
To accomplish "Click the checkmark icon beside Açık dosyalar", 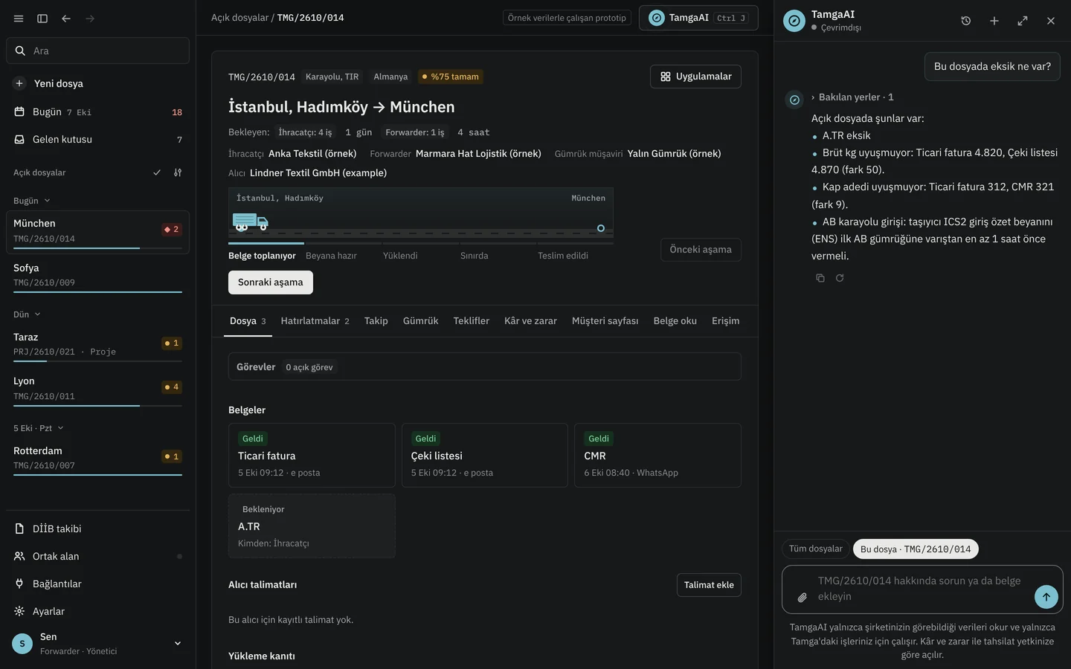I will point(157,172).
